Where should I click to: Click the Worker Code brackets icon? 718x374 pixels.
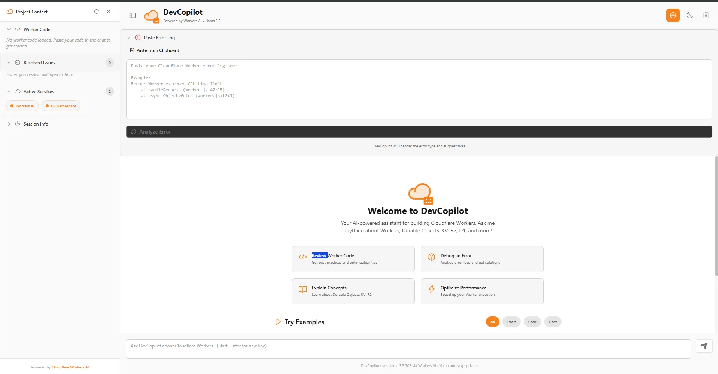coord(18,29)
